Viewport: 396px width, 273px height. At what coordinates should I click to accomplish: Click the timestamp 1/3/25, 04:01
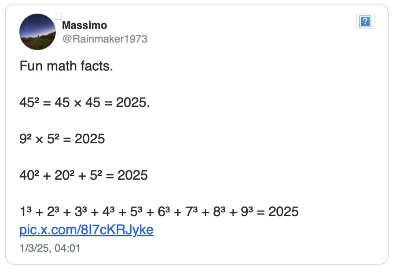50,248
